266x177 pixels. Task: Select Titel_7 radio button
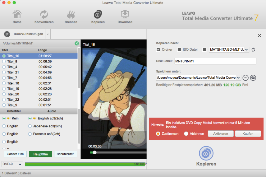pyautogui.click(x=4, y=78)
